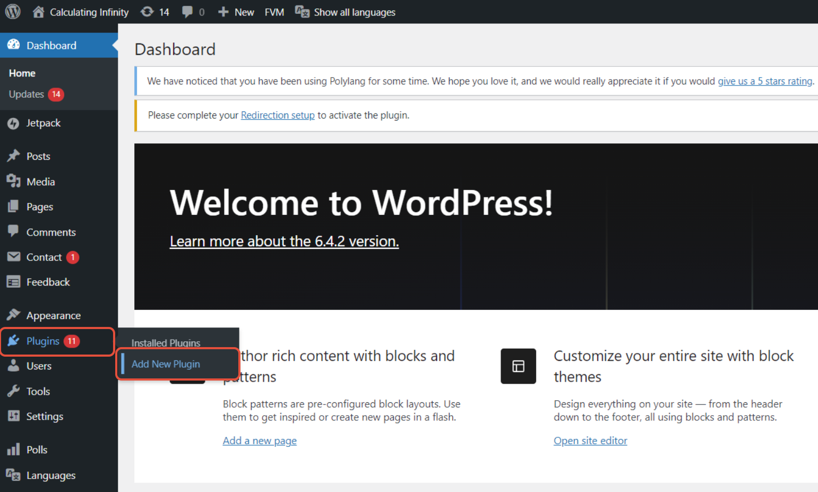Open Installed Plugins in flyout
This screenshot has width=818, height=492.
(x=166, y=343)
